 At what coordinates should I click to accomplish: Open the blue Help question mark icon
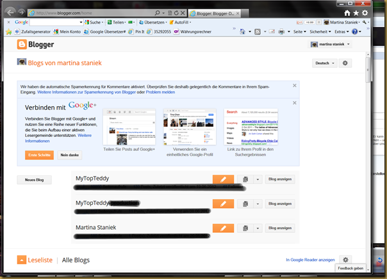click(355, 32)
